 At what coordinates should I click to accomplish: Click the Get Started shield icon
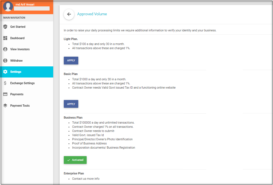5,27
